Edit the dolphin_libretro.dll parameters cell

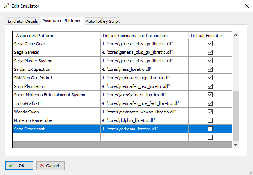145,120
